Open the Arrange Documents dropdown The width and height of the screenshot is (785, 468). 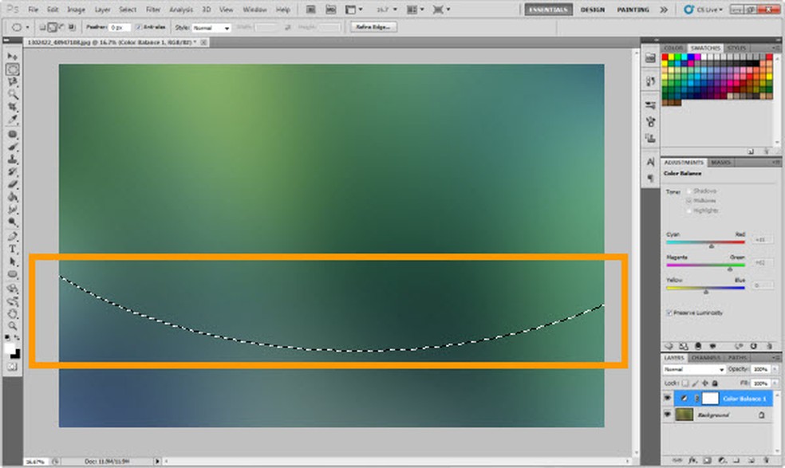pos(416,10)
